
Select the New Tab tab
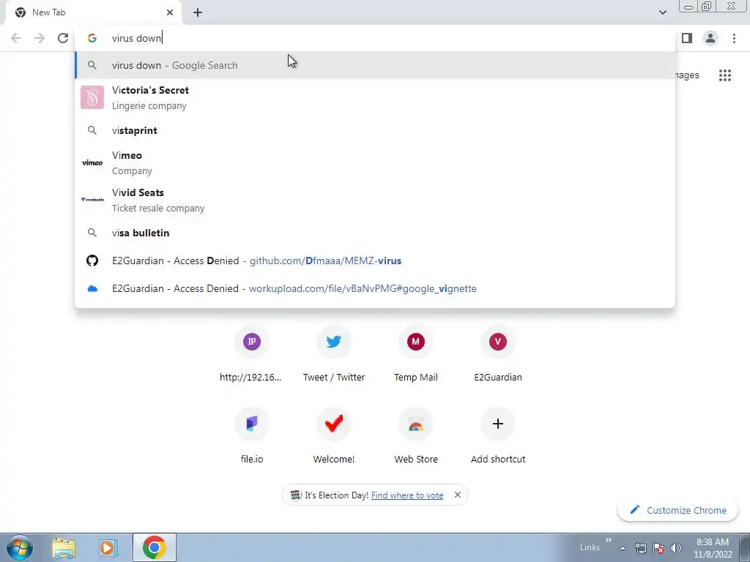(94, 13)
